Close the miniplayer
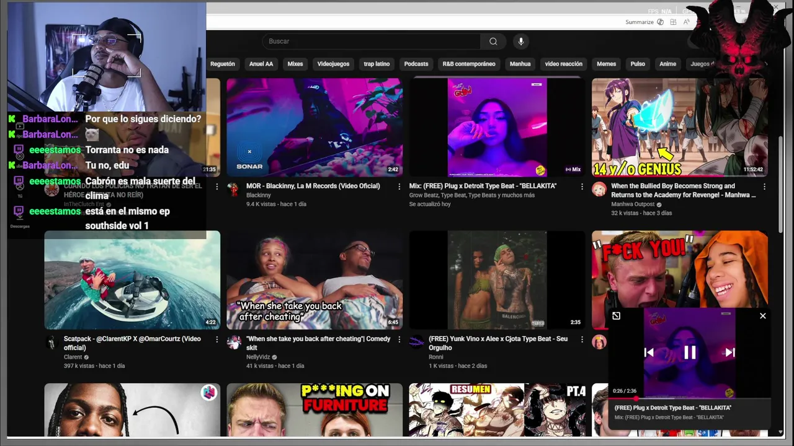 tap(763, 316)
